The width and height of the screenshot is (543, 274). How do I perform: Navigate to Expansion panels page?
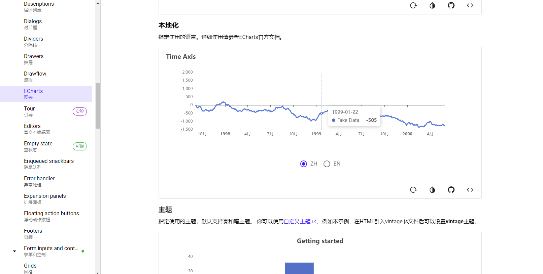click(x=45, y=198)
